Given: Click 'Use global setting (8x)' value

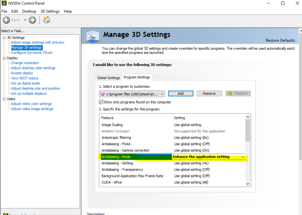Looking at the screenshot, I should pos(191,138).
